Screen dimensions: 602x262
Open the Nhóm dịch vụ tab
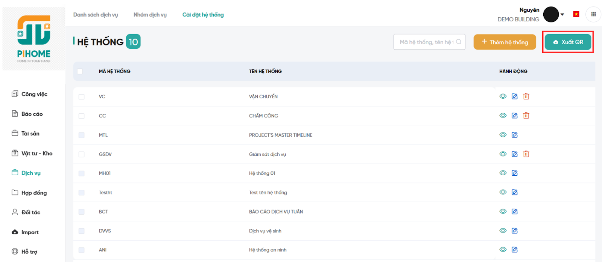(150, 15)
